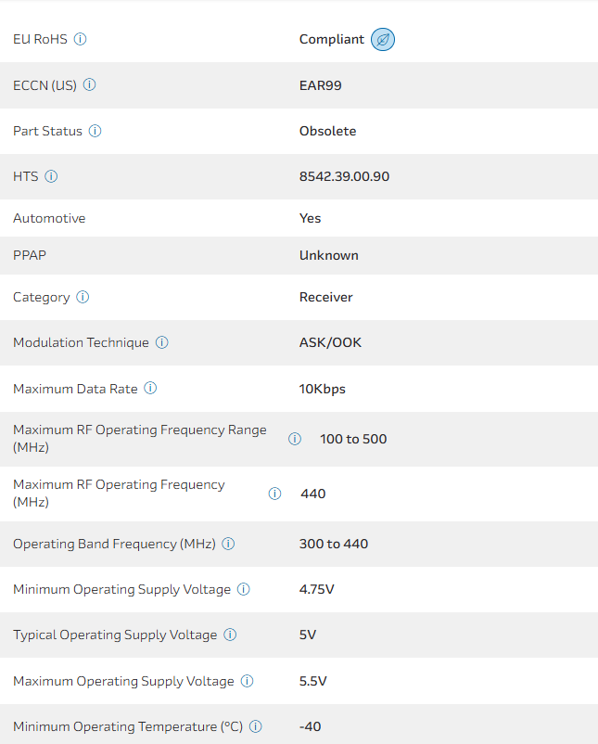Click the EAR99 value text

(x=321, y=85)
